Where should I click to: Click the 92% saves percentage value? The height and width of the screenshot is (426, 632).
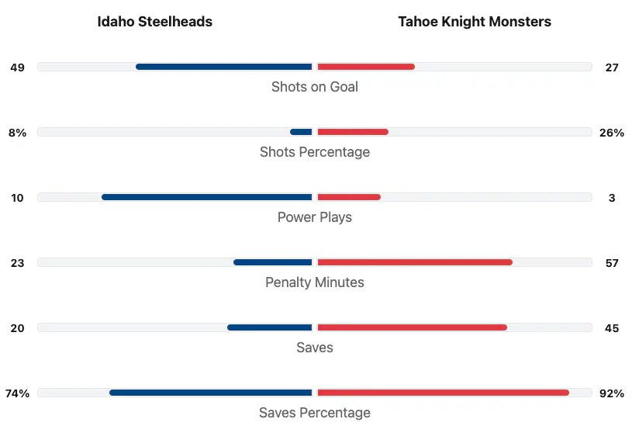pos(611,393)
